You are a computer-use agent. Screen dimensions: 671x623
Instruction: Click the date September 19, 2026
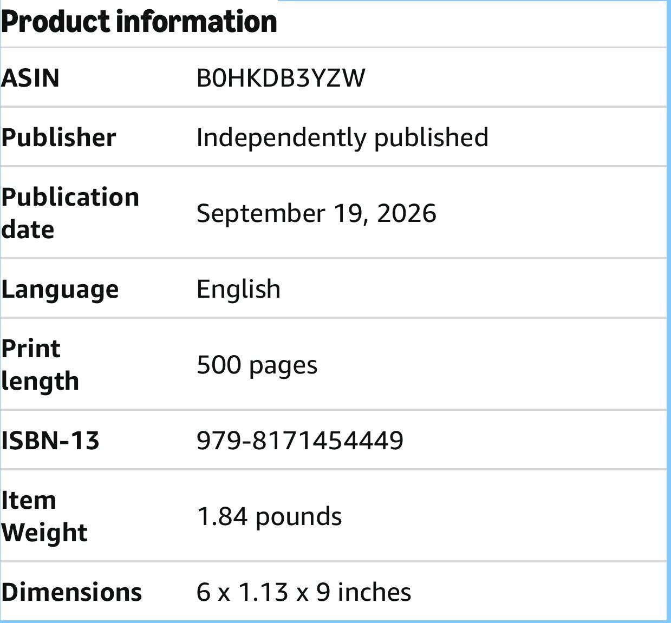point(316,213)
